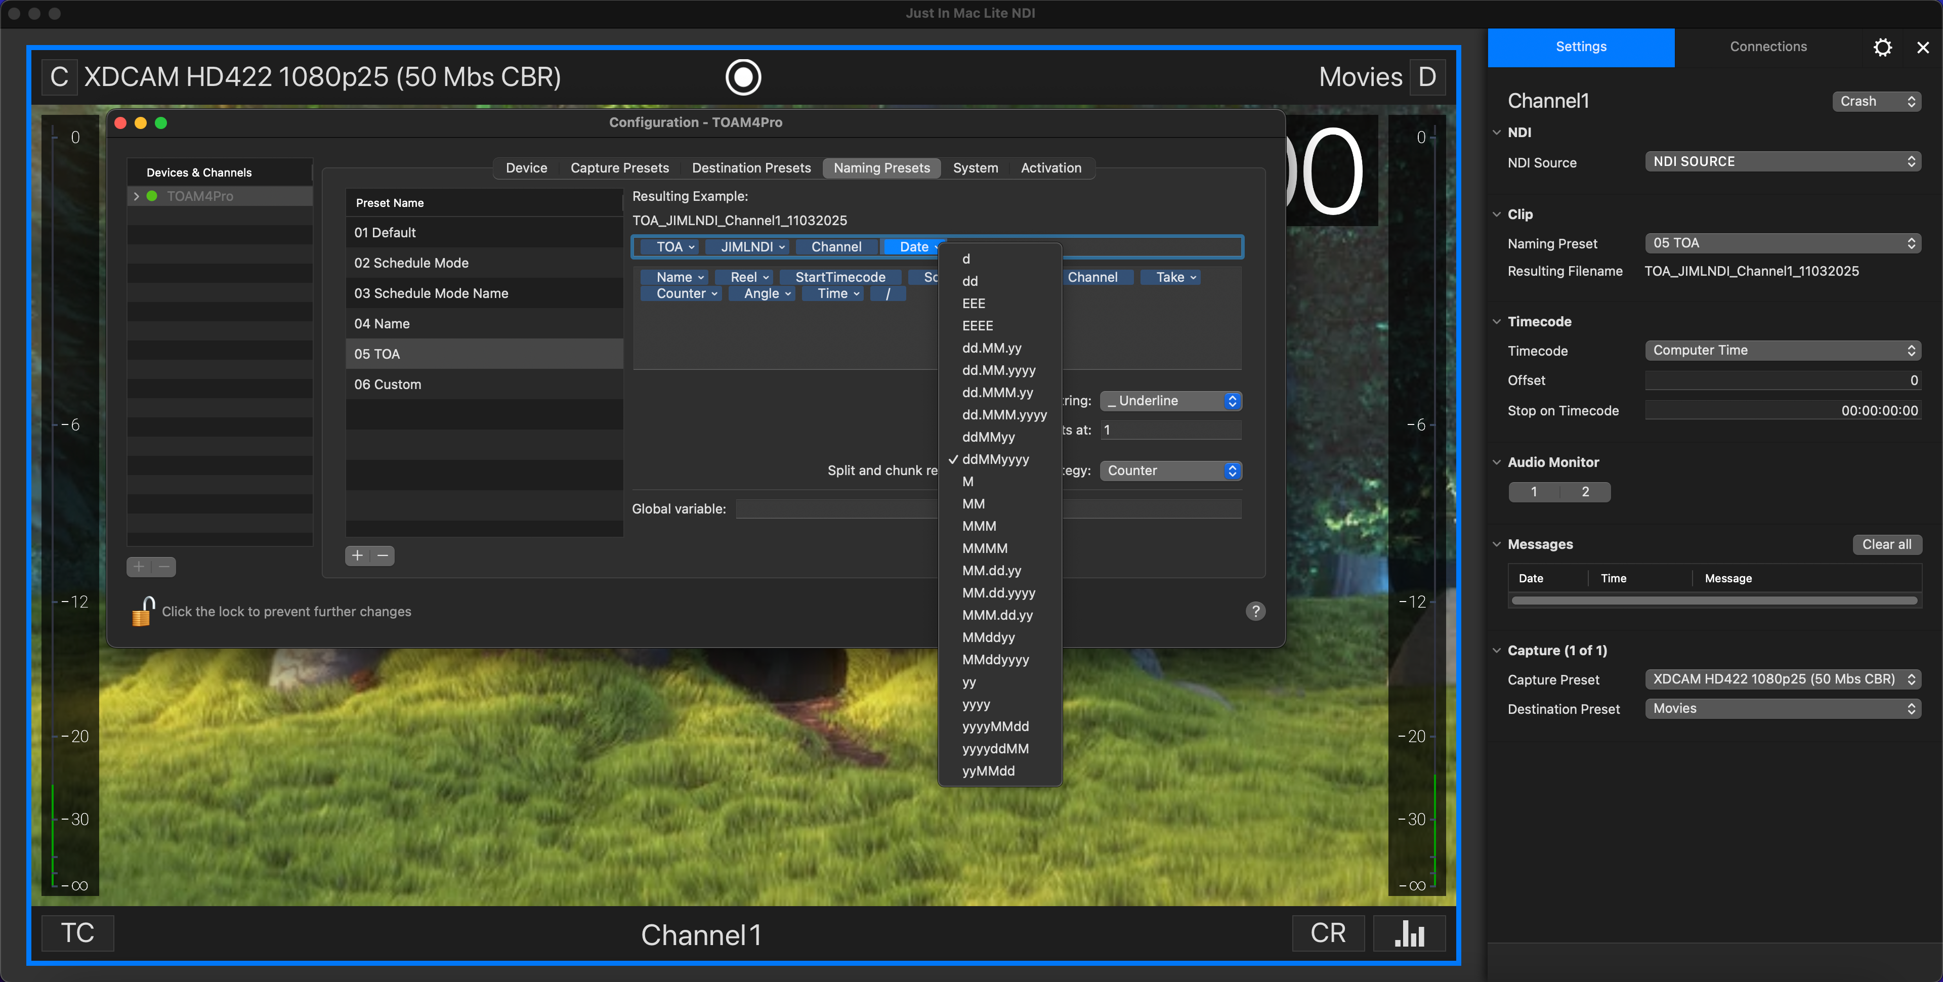Collapse the Timecode section
This screenshot has height=982, width=1943.
(1497, 321)
